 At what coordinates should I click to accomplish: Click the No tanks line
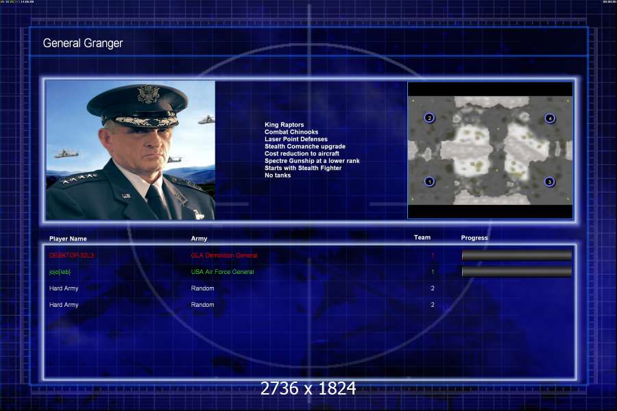[x=278, y=175]
